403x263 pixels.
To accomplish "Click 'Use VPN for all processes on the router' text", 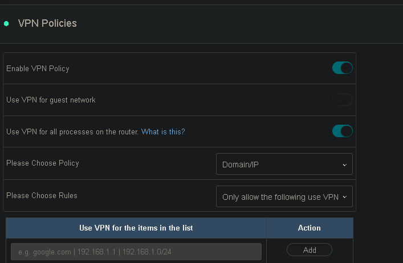I will pos(72,131).
